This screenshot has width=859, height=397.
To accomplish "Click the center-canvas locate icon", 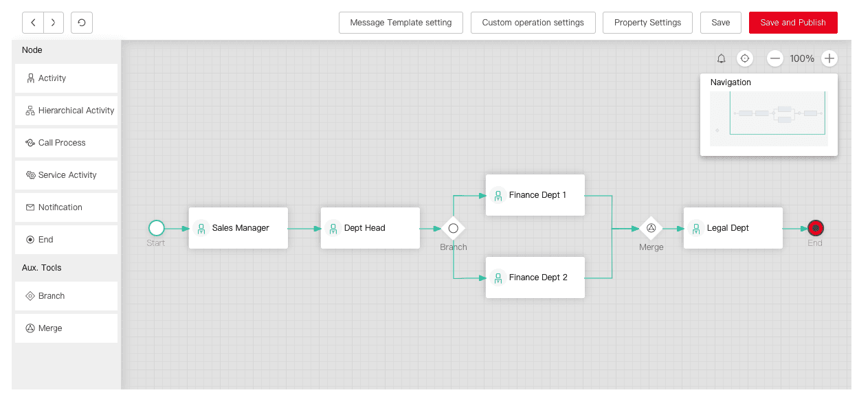I will (745, 58).
